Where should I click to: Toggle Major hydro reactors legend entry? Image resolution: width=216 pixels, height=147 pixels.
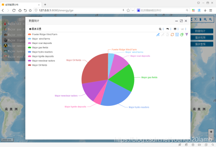point(40,52)
